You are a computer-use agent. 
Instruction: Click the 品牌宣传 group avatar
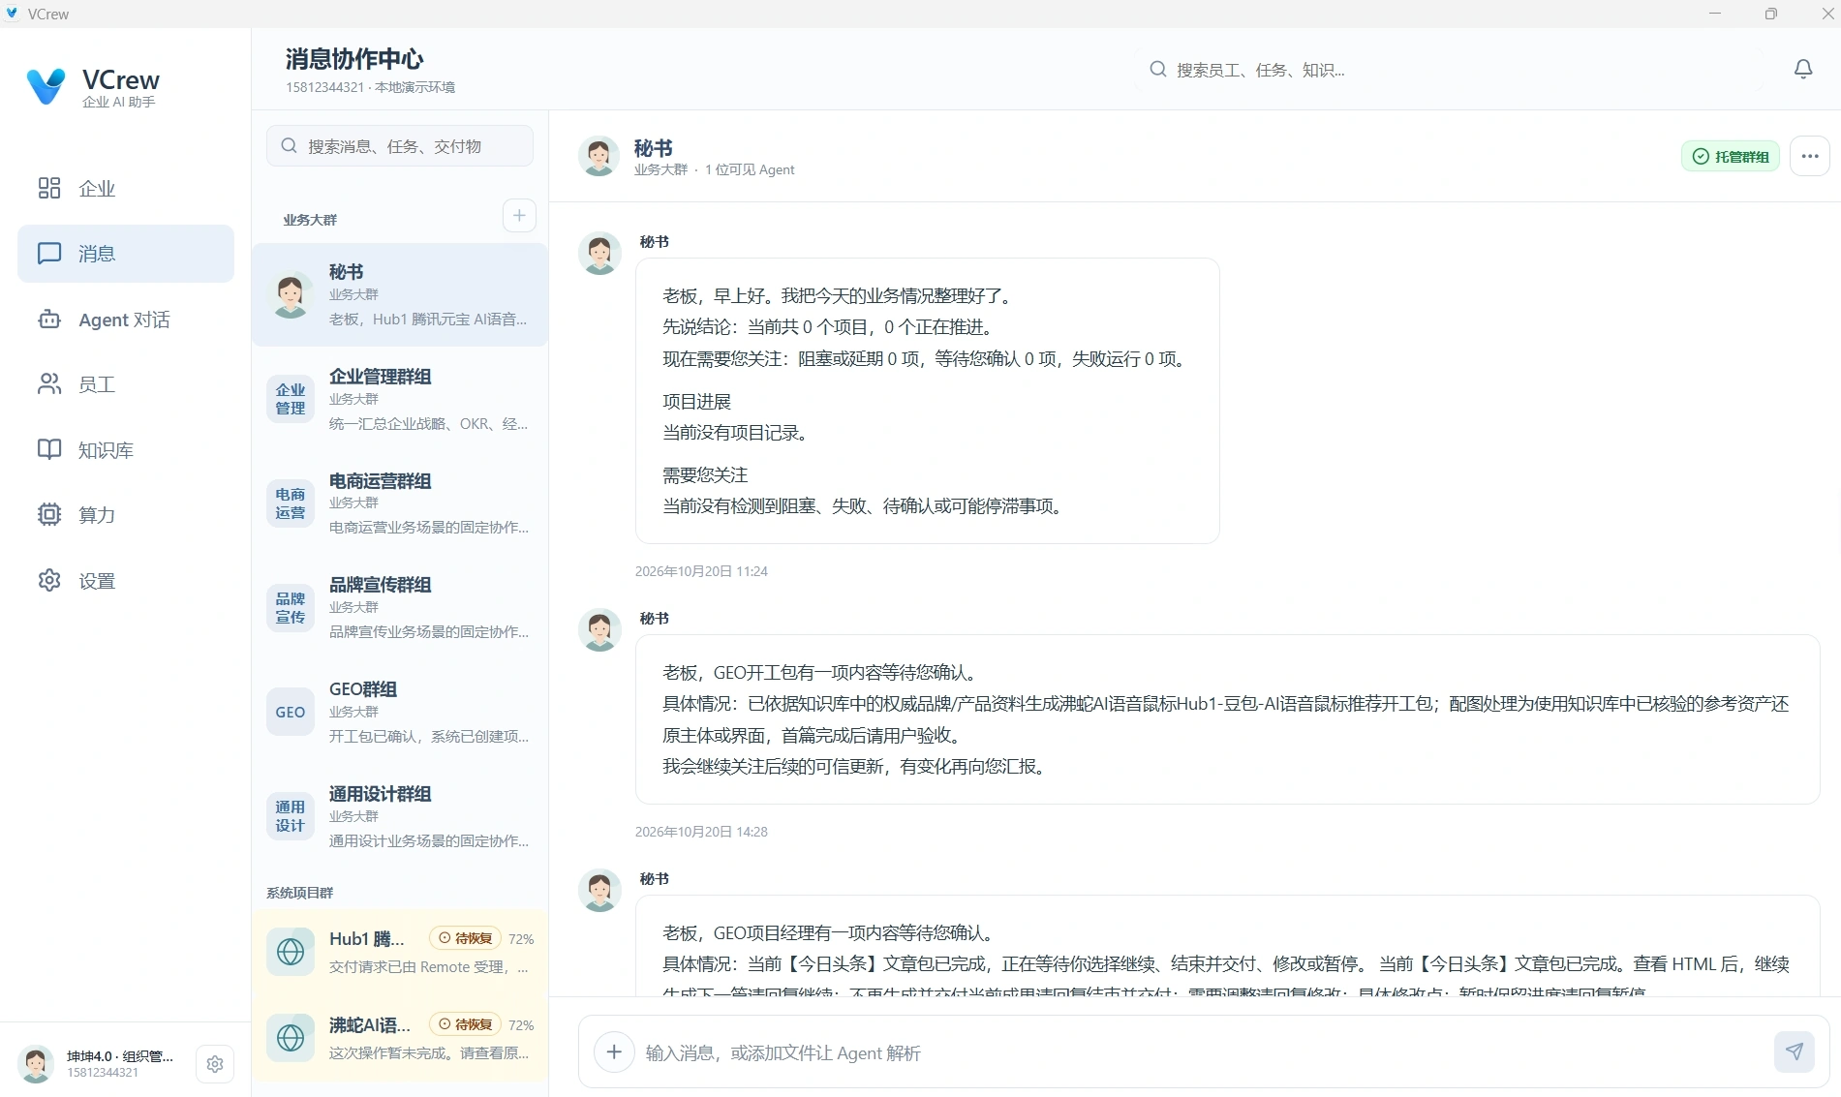291,608
